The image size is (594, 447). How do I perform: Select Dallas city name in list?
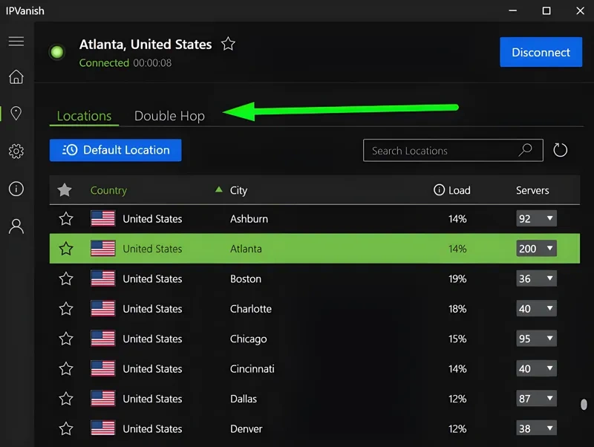pos(244,399)
